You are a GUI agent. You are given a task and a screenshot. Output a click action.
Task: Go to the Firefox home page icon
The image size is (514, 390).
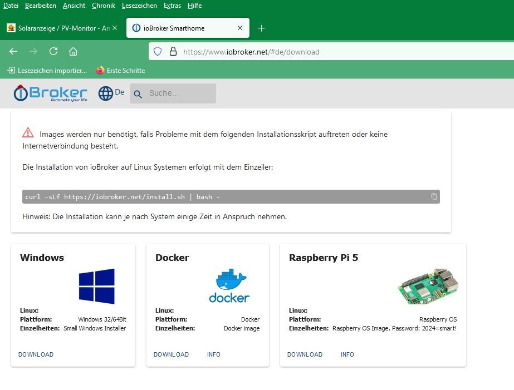(x=73, y=51)
